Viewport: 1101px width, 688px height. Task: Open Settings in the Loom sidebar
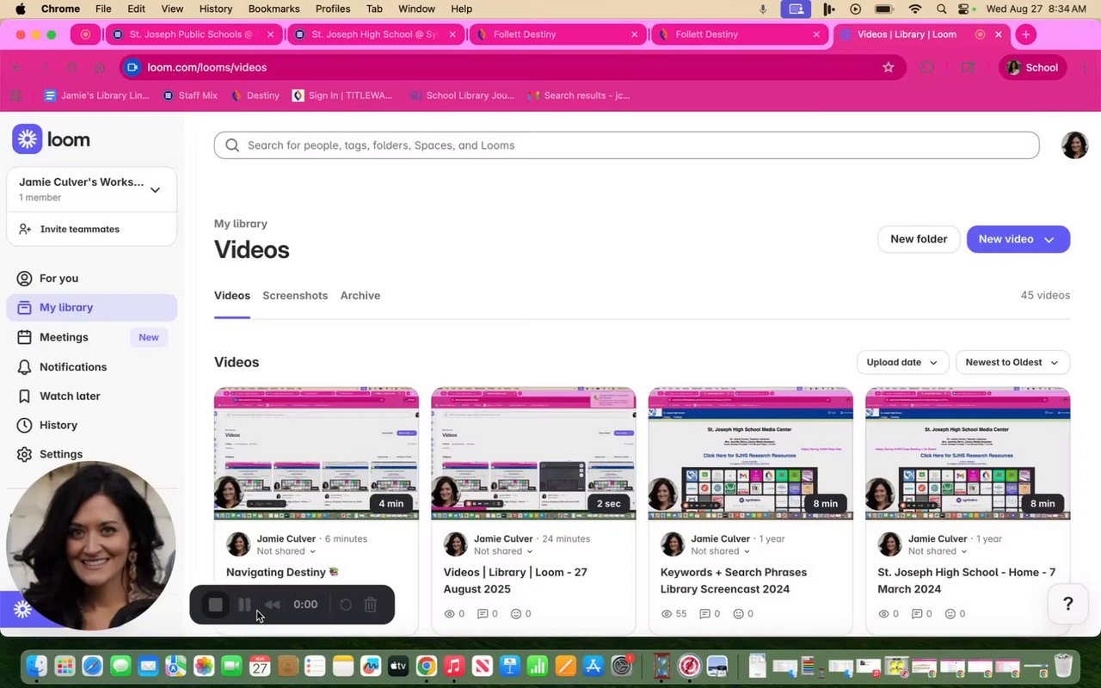[x=91, y=454]
